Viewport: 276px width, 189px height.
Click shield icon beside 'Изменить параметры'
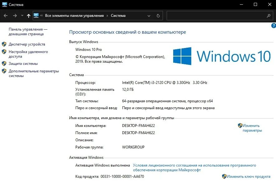click(x=240, y=125)
